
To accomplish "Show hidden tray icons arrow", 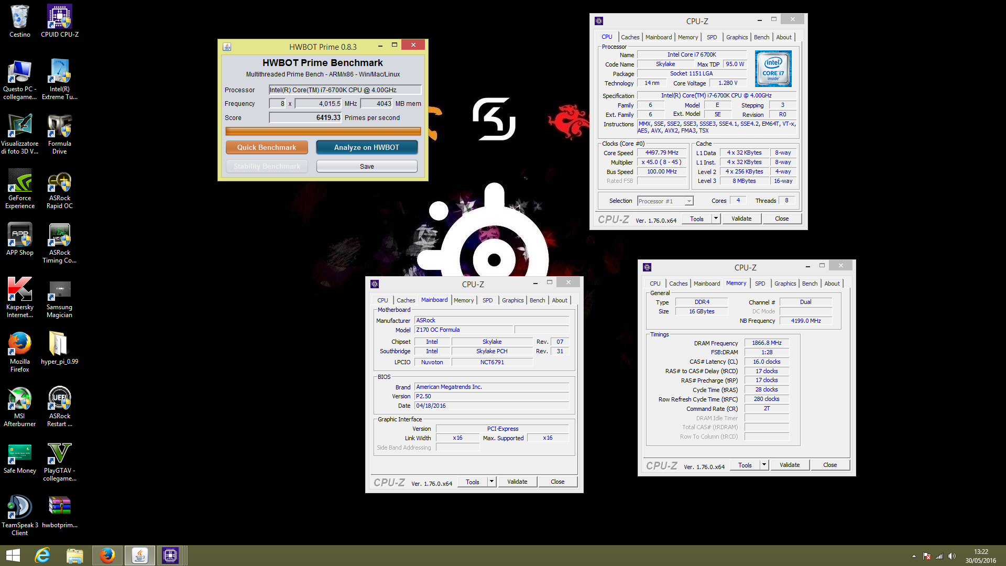I will pos(914,556).
